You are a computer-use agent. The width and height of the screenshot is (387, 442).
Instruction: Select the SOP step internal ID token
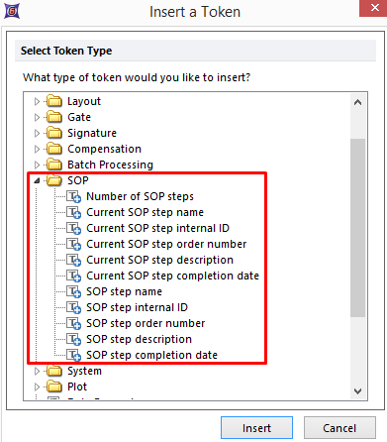137,307
